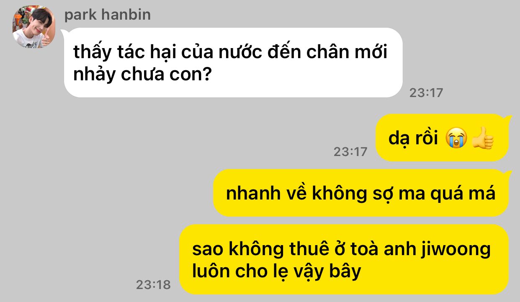Open park hanbin's profile picture
The image size is (520, 302).
tap(34, 27)
